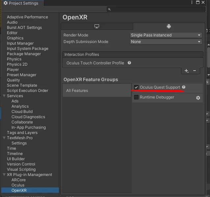The width and height of the screenshot is (210, 197).
Task: Open Editor settings
Action: pos(12,33)
